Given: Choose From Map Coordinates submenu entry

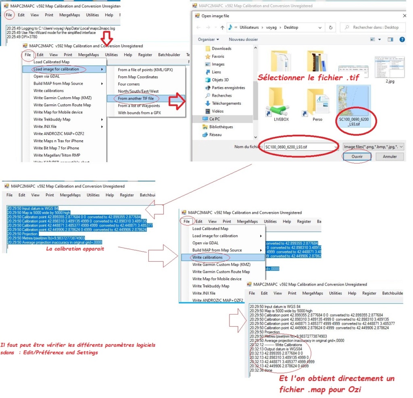Looking at the screenshot, I should (138, 77).
